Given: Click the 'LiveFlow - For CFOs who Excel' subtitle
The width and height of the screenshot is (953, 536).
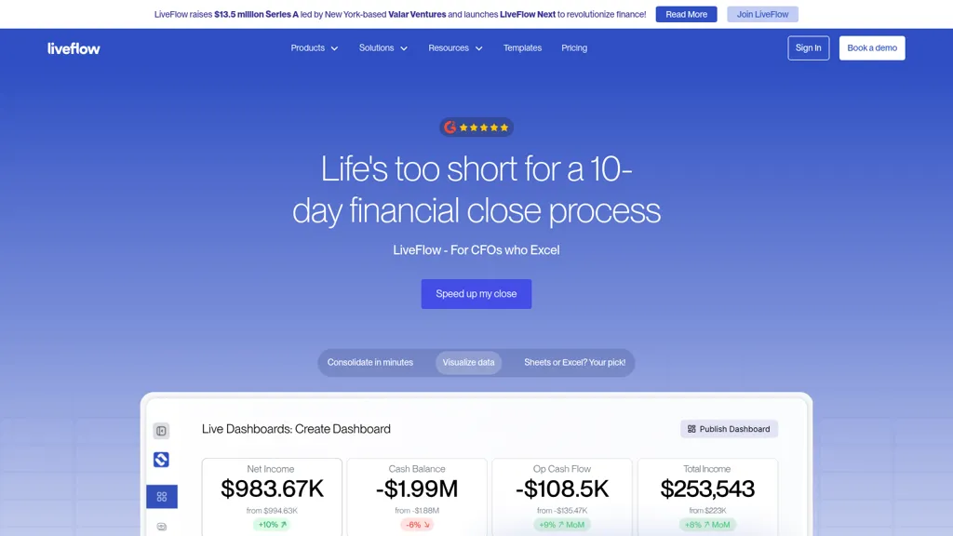Looking at the screenshot, I should click(476, 249).
